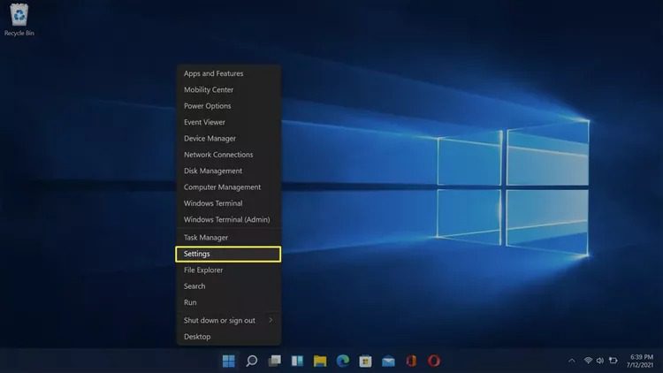663x373 pixels.
Task: Click the volume speaker tray icon
Action: (x=600, y=361)
